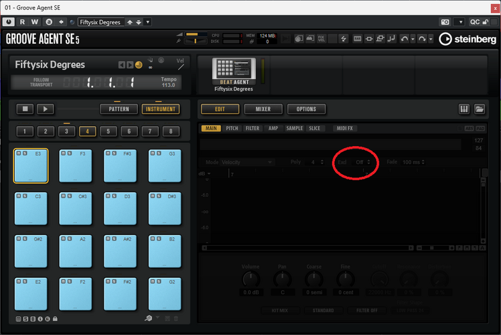501x335 pixels.
Task: Toggle the plug-in power bypass button
Action: tap(9, 22)
